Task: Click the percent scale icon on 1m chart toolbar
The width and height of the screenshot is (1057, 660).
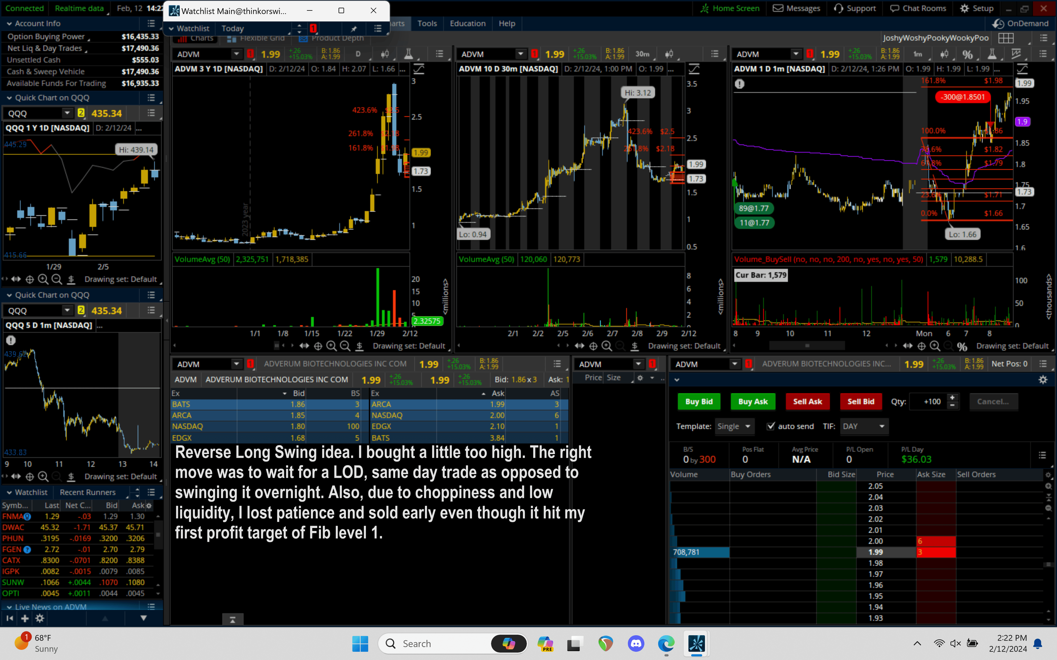Action: (x=968, y=54)
